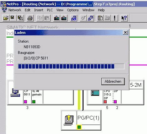This screenshot has height=134, width=147.
Task: Upload from module toolbar icon
Action: tap(64, 18)
